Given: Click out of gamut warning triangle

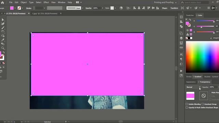Looking at the screenshot, I should pyautogui.click(x=188, y=34).
